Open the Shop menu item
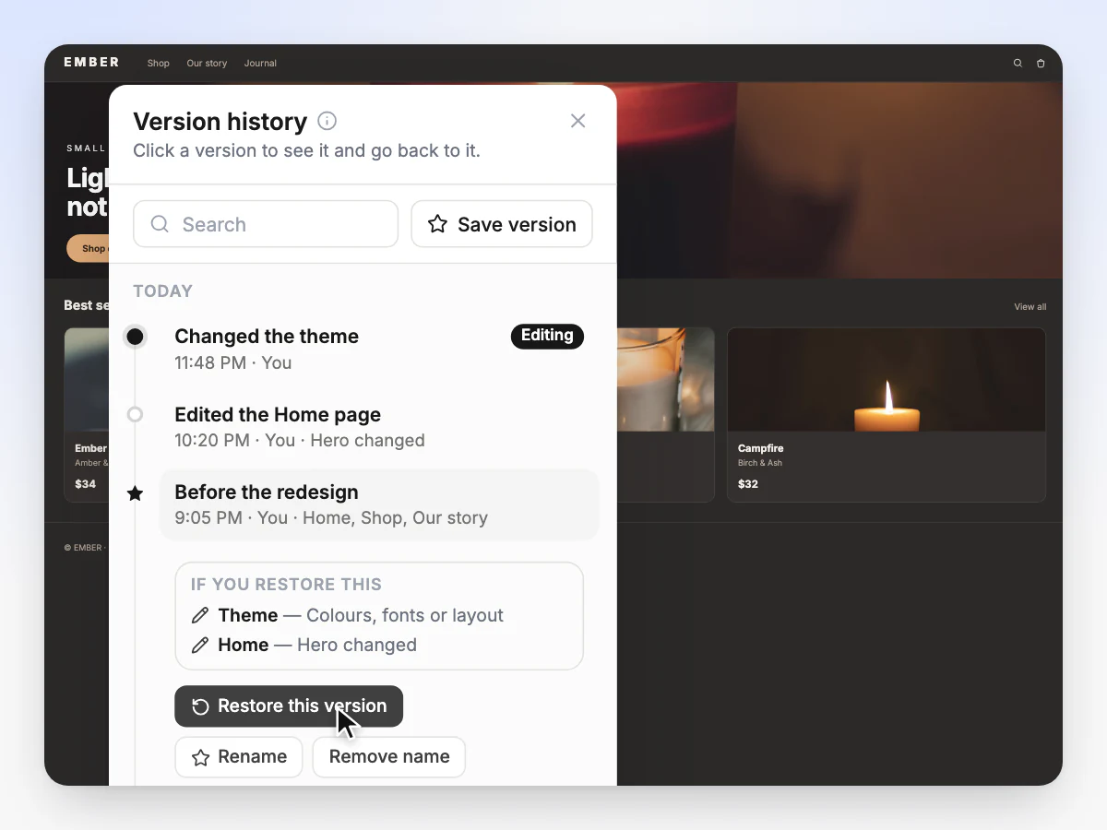 (x=159, y=64)
